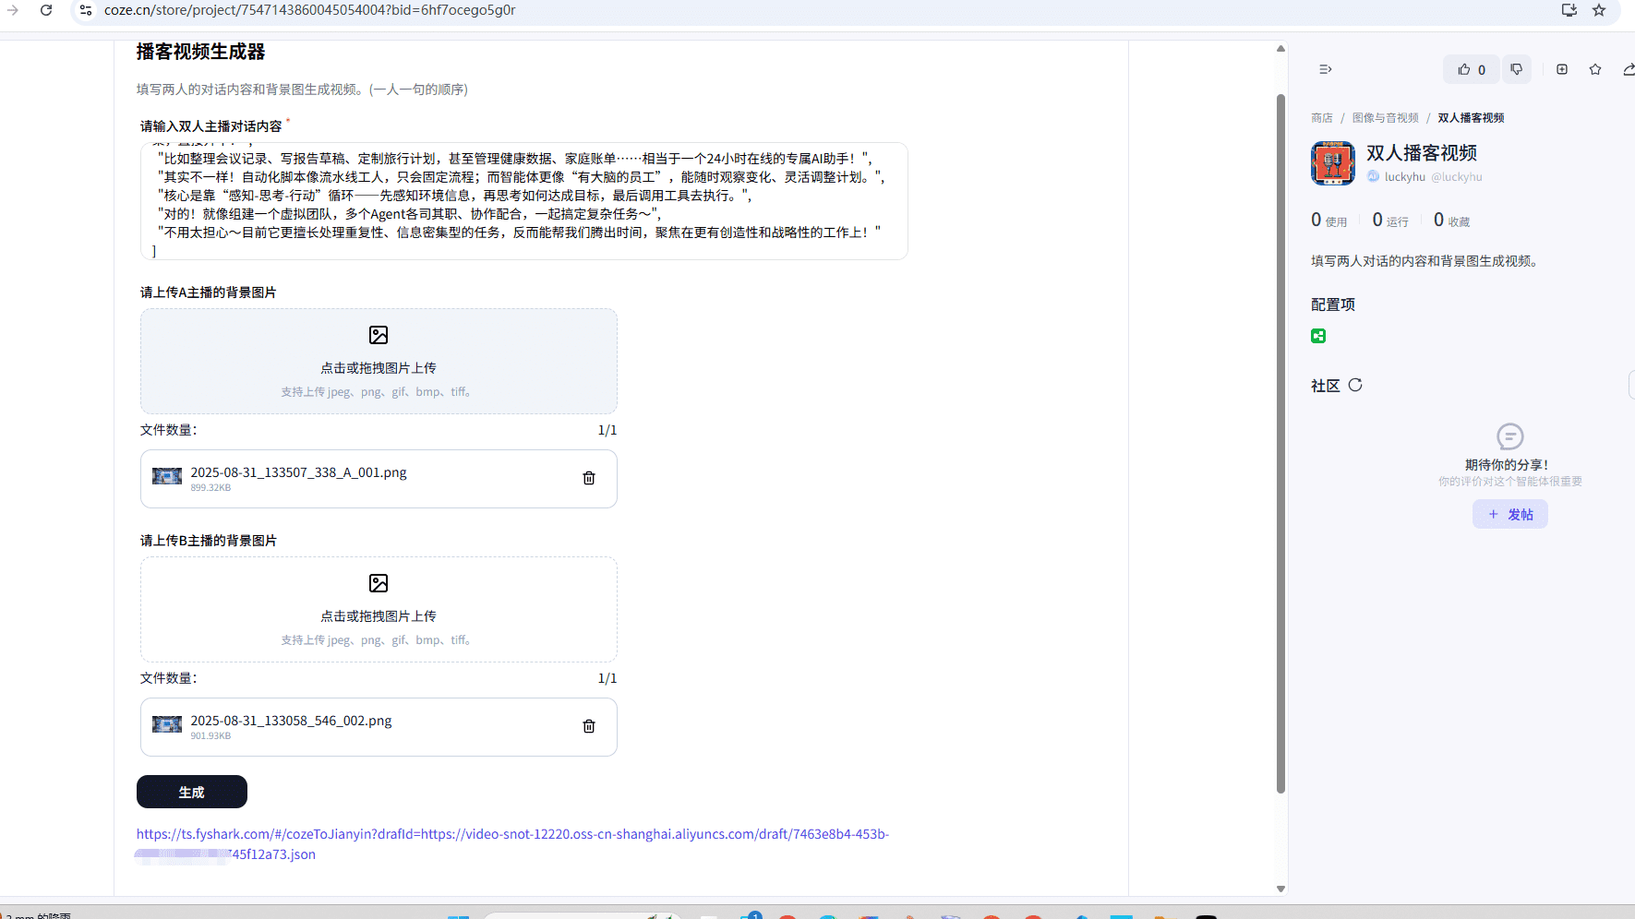1635x919 pixels.
Task: Open 图像与音视频 breadcrumb category
Action: pos(1385,118)
